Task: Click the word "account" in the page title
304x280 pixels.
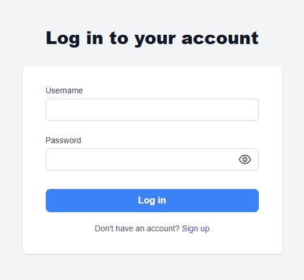Action: click(220, 38)
